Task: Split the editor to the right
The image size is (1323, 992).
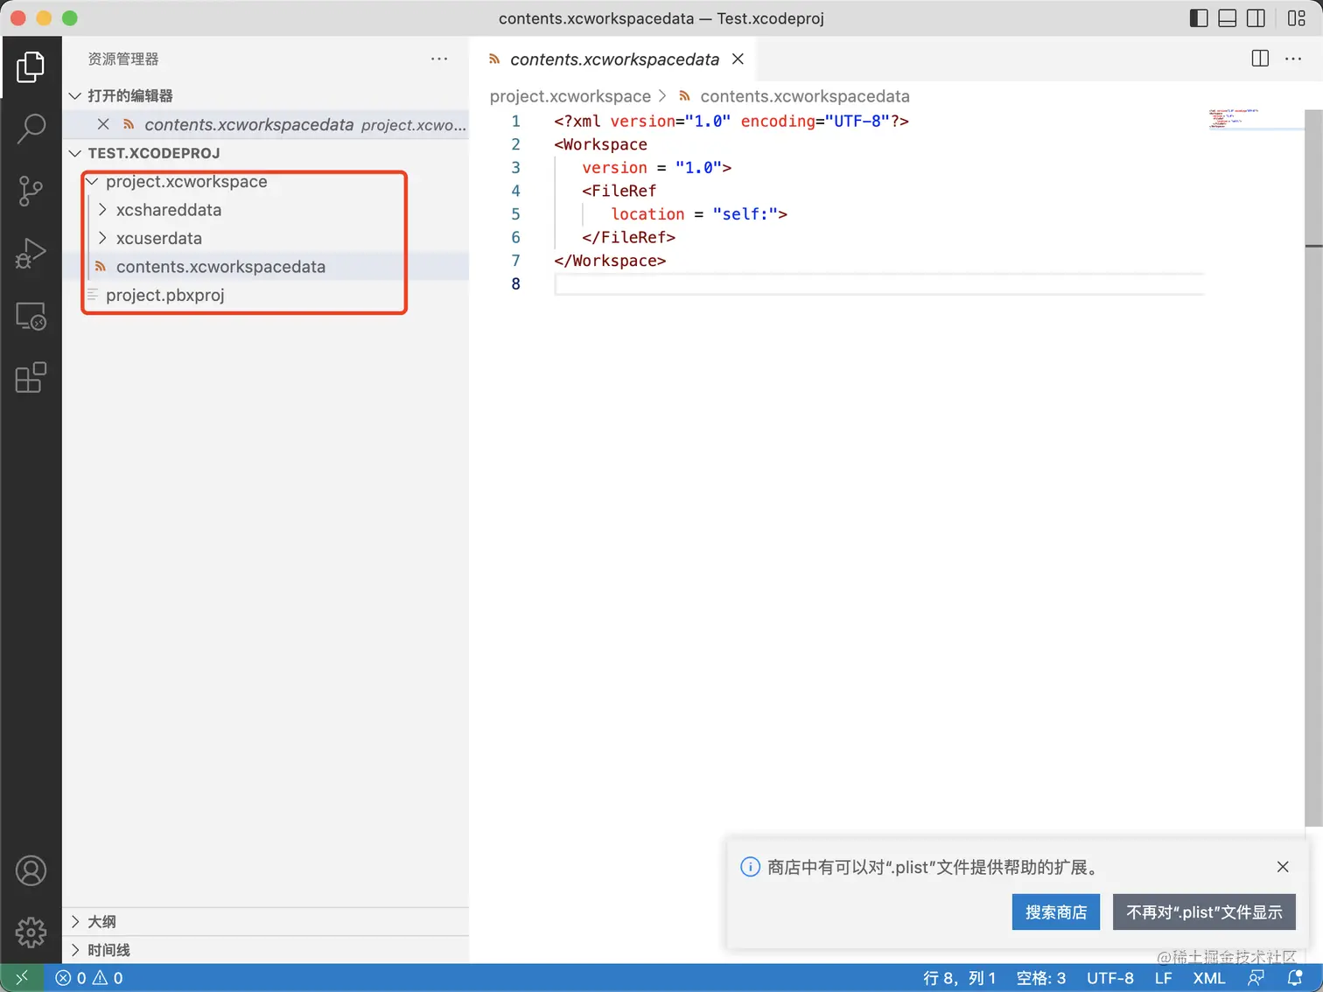Action: pyautogui.click(x=1260, y=59)
